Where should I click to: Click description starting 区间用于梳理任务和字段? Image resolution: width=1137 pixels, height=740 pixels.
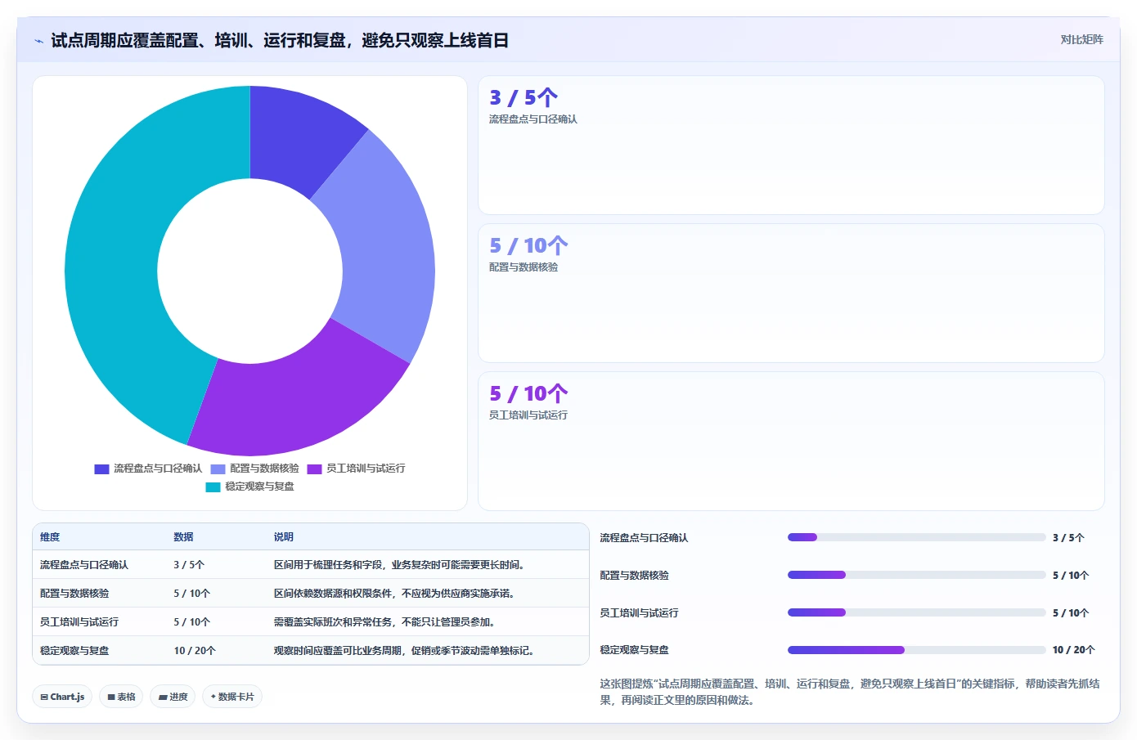point(399,565)
